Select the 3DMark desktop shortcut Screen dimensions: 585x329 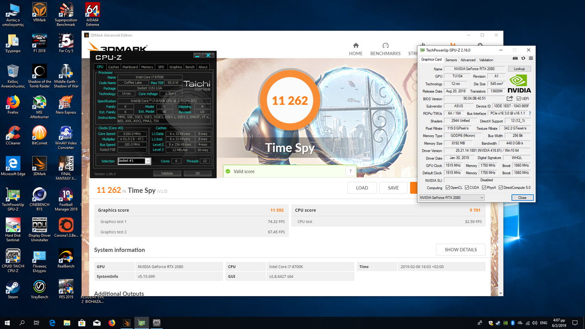tap(39, 166)
